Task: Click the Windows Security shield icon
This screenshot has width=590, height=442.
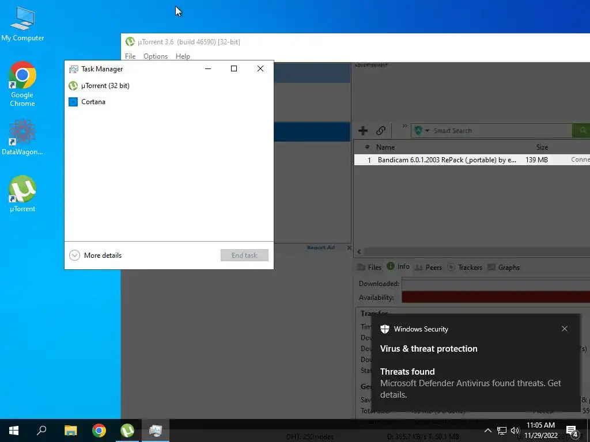Action: 384,329
